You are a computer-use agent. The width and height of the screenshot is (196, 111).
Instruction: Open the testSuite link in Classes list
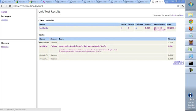pos(5,47)
